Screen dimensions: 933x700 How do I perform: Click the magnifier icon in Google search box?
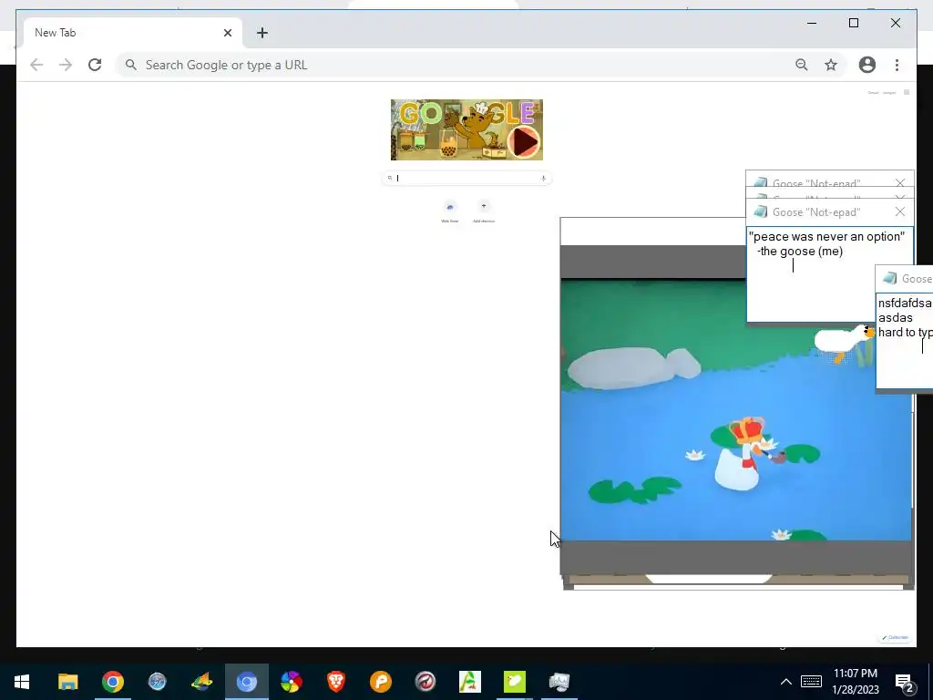390,178
